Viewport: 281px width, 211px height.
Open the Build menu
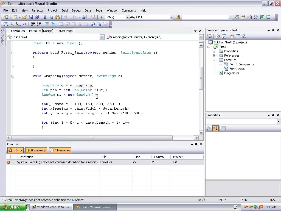tap(64, 10)
